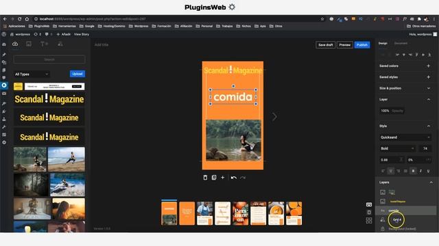Go to the next page arrow
The image size is (439, 246).
pos(274,117)
